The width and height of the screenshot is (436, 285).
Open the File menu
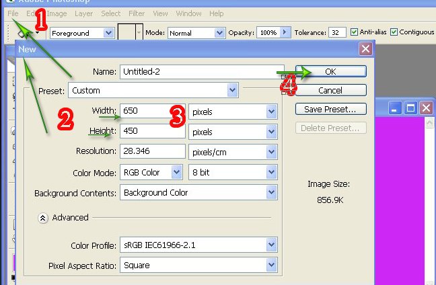coord(13,13)
